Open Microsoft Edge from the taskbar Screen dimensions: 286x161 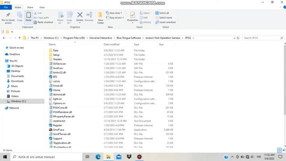point(98,157)
